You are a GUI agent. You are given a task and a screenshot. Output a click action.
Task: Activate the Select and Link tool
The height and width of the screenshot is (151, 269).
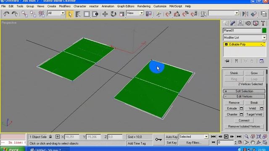[x=25, y=14]
